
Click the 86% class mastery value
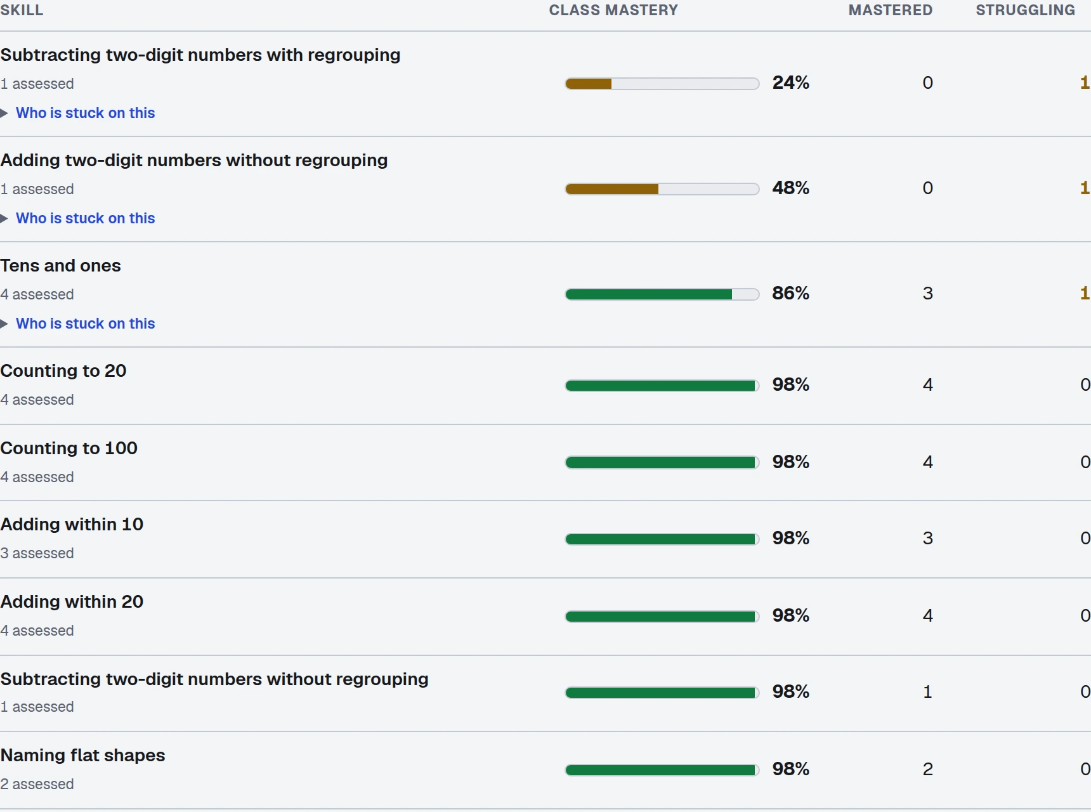(791, 293)
